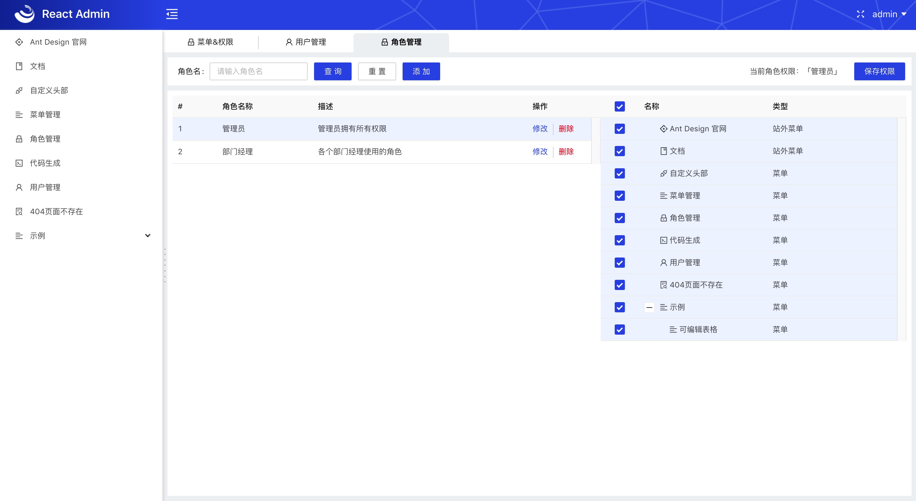Open 404页面不存在 sidebar item
This screenshot has width=916, height=501.
click(x=56, y=211)
